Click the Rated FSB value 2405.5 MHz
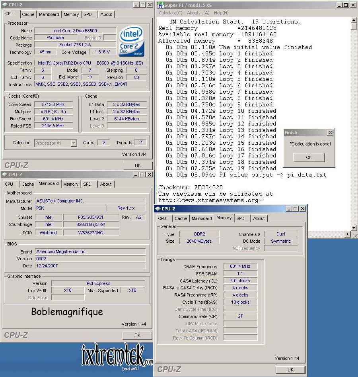 click(53, 126)
